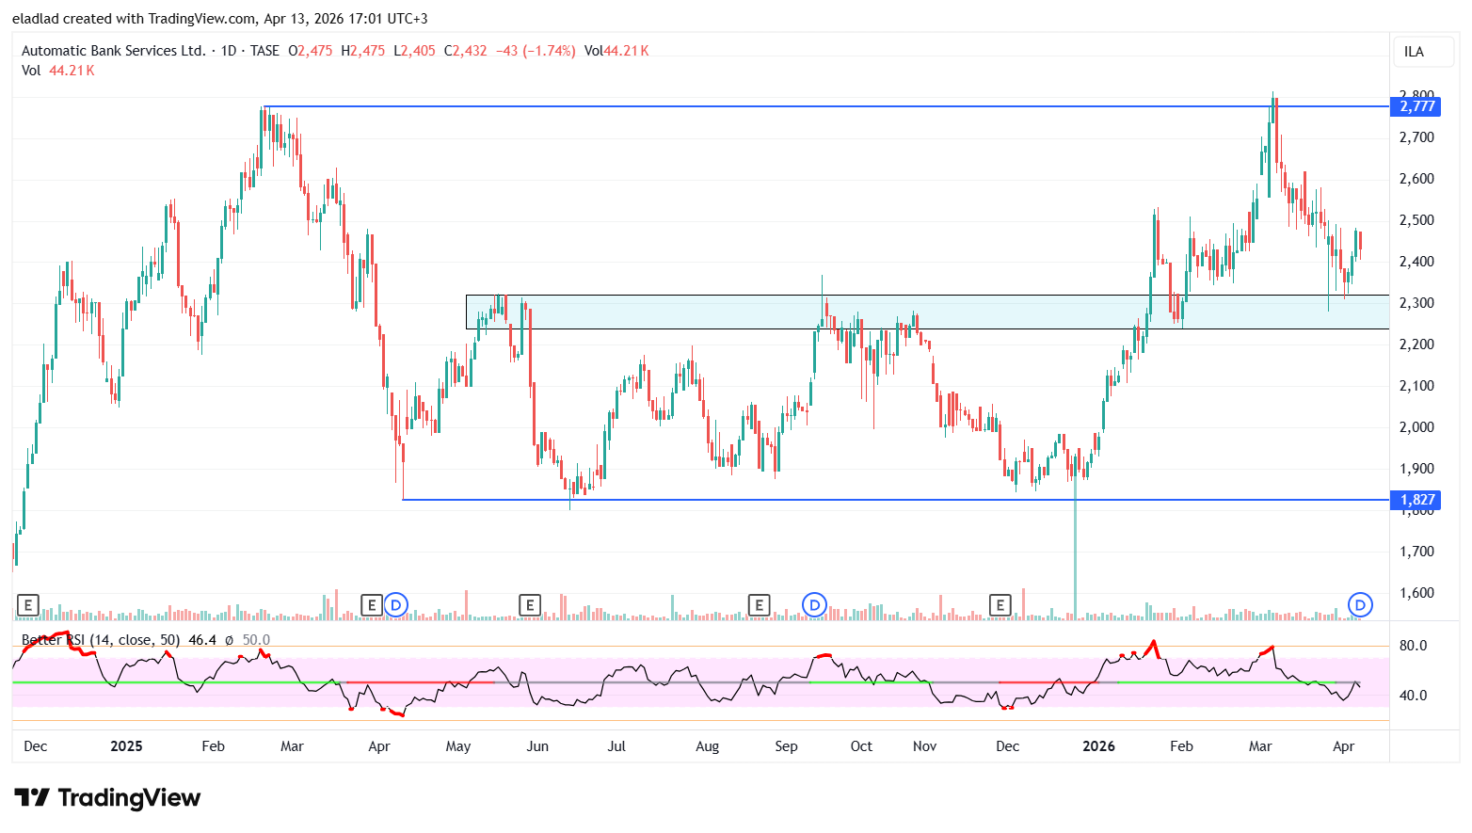Click the 1,600 price axis label
The height and width of the screenshot is (833, 1472).
coord(1416,593)
